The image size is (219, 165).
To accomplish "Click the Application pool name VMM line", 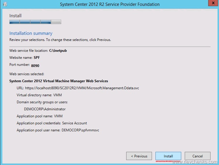I will tap(40, 116).
